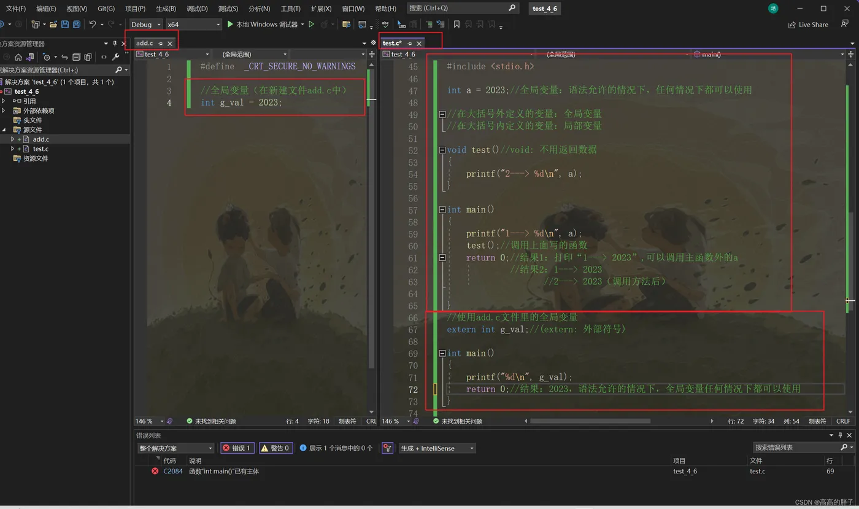Toggle the Warnings 0 filter button

276,448
